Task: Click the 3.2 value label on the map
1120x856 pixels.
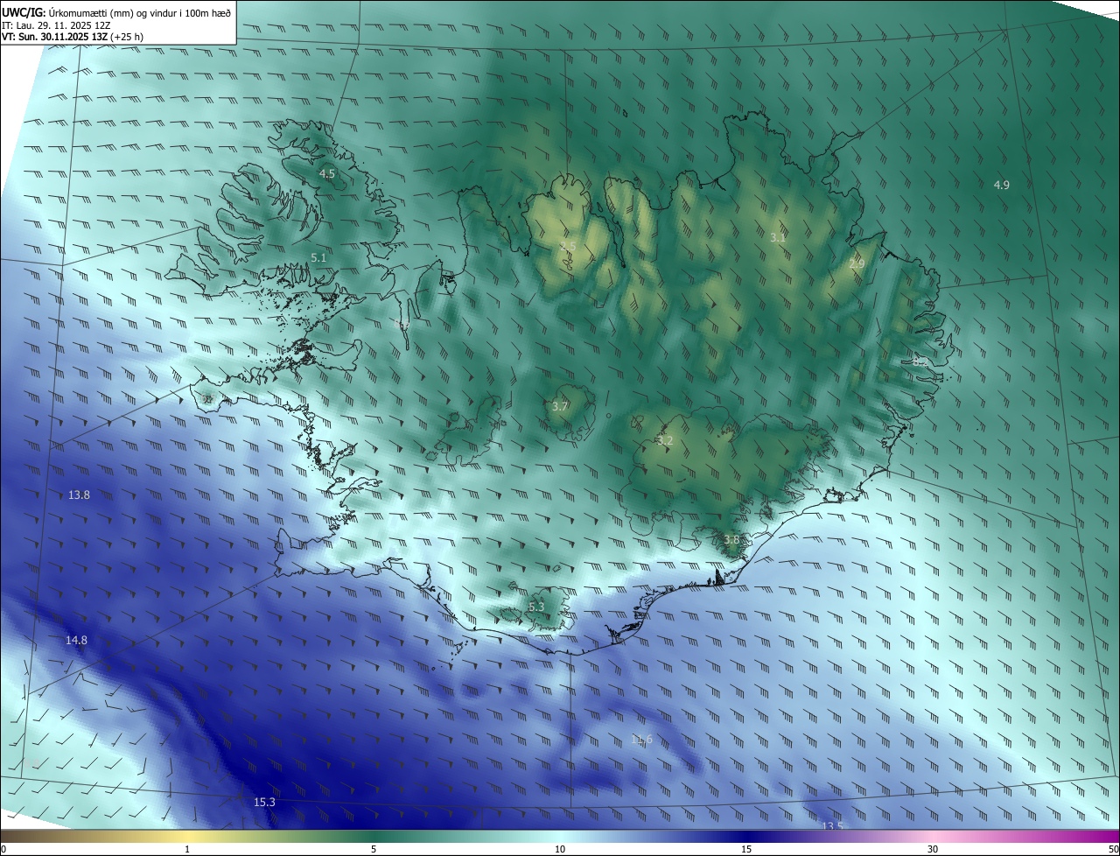Action: point(665,440)
